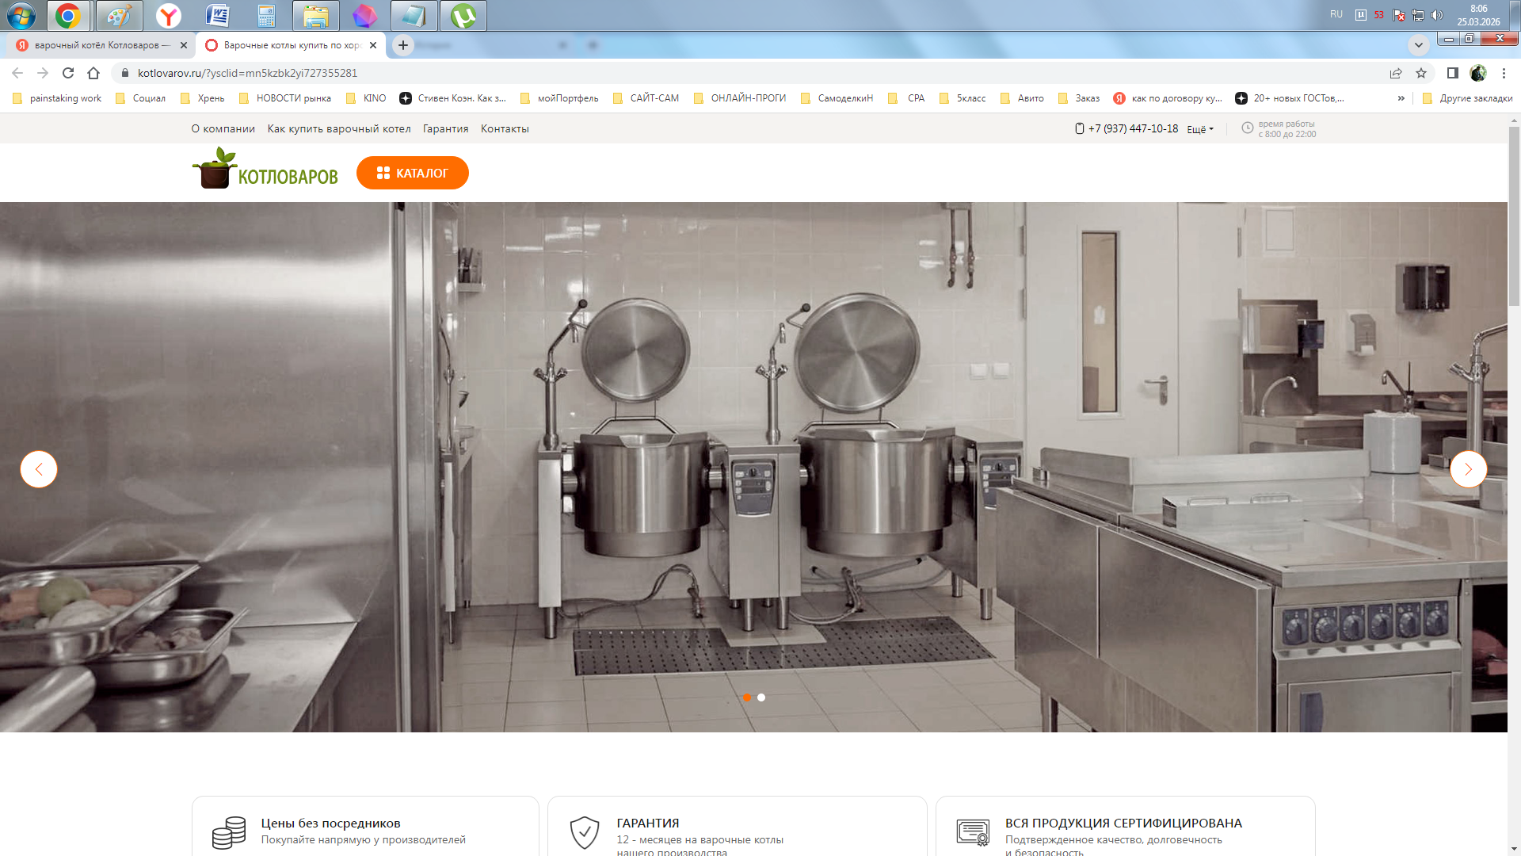Image resolution: width=1521 pixels, height=856 pixels.
Task: Click the browser home icon
Action: [x=93, y=73]
